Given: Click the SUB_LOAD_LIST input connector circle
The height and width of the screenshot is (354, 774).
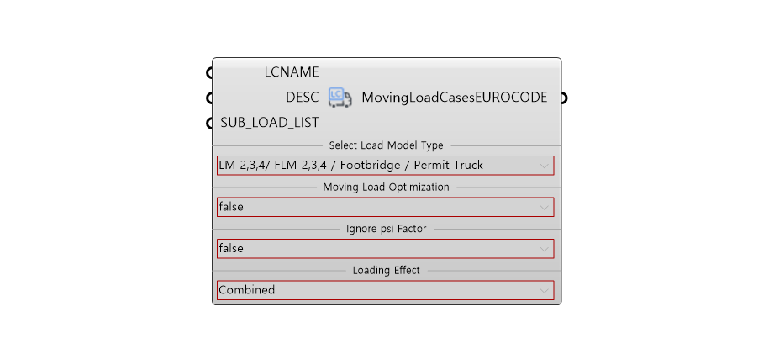Looking at the screenshot, I should pyautogui.click(x=209, y=123).
